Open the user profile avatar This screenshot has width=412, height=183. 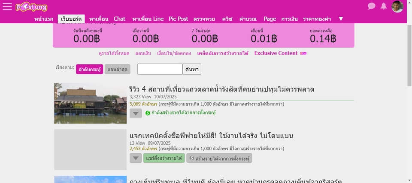(x=397, y=7)
